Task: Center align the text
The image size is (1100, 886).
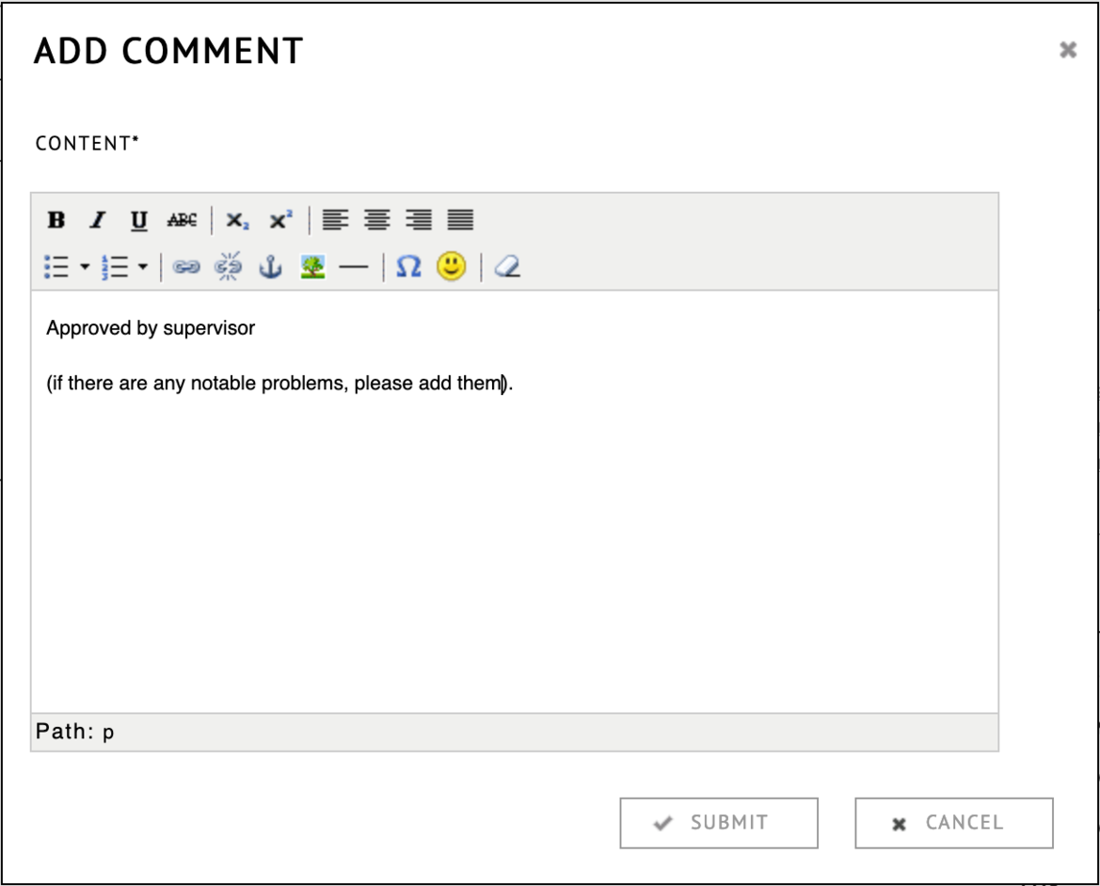Action: click(376, 220)
